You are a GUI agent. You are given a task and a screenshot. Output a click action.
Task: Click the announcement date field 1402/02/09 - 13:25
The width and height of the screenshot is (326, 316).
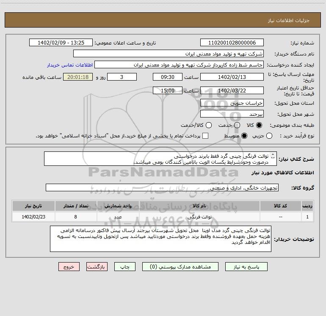[x=61, y=43]
